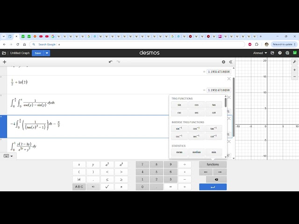Click the keypad backspace key
This screenshot has height=224, width=299.
pos(216,179)
